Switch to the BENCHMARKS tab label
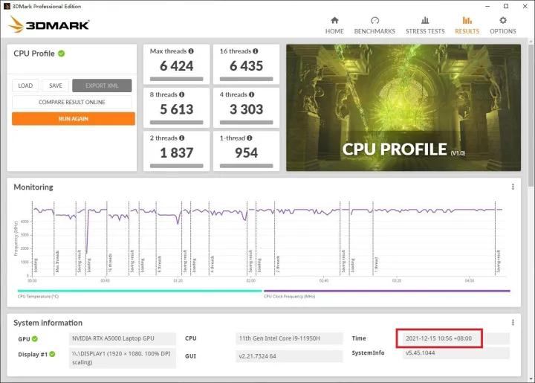Image resolution: width=535 pixels, height=383 pixels. point(374,31)
